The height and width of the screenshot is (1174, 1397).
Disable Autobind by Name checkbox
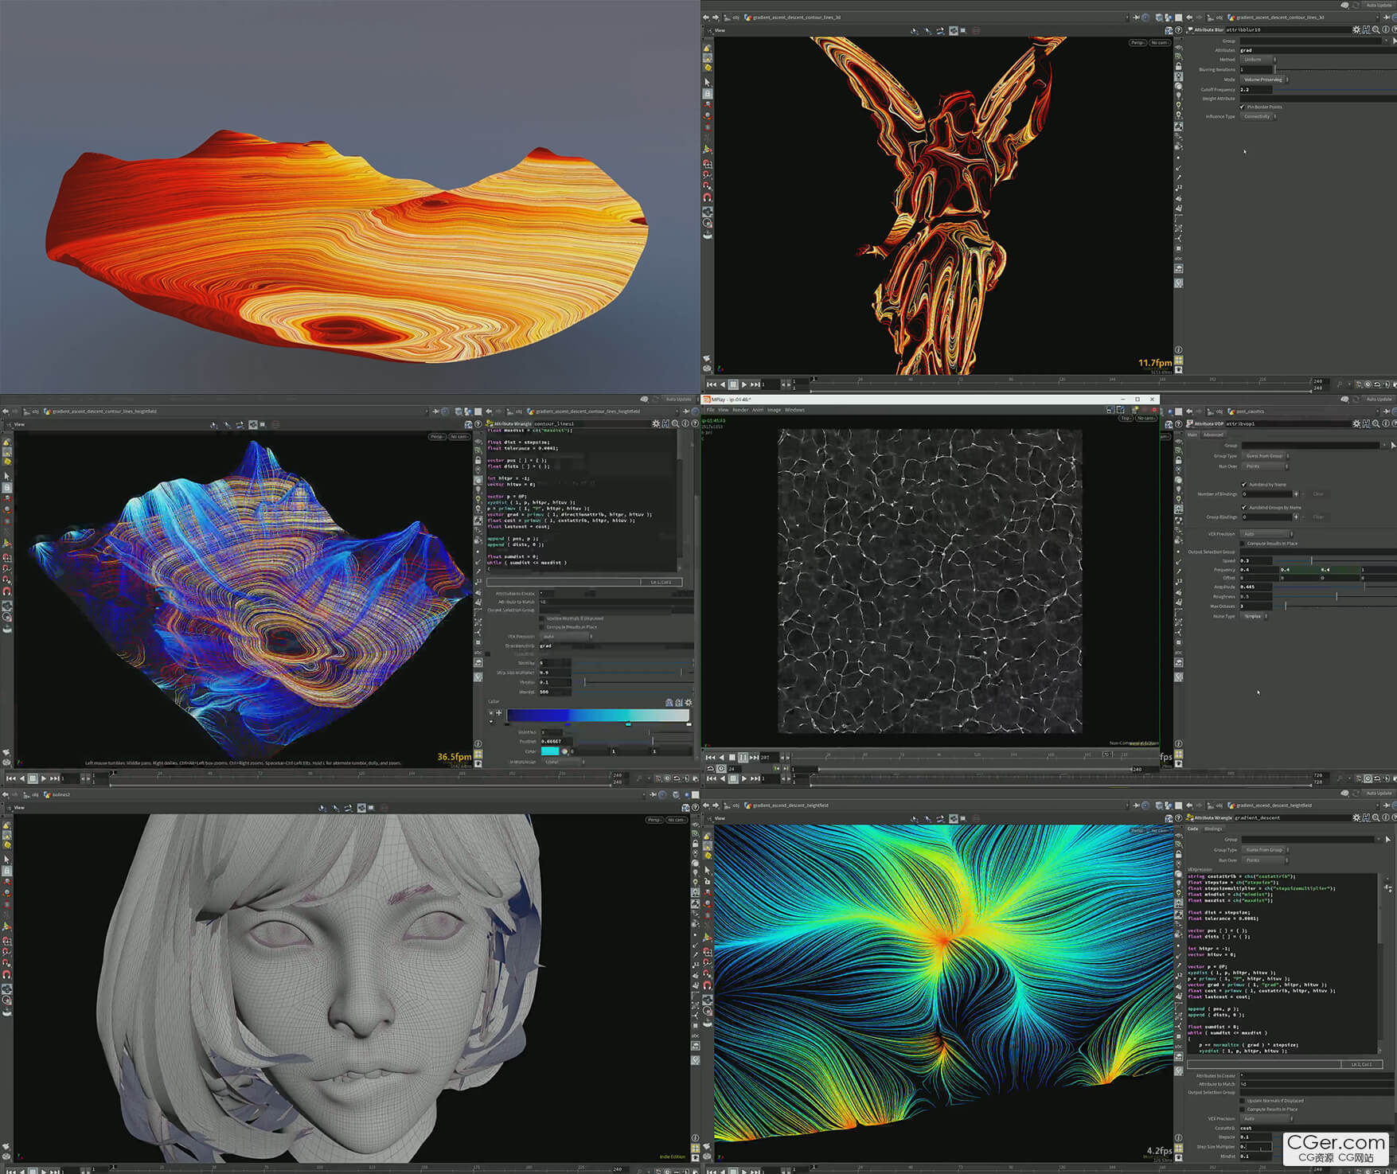pyautogui.click(x=1244, y=484)
